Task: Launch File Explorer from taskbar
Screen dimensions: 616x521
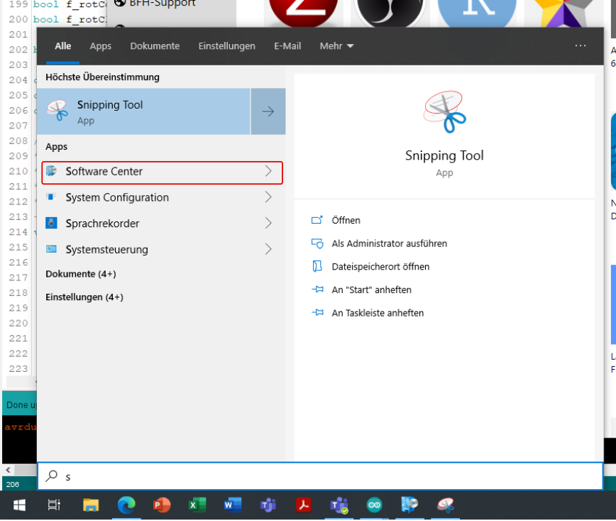Action: click(91, 505)
